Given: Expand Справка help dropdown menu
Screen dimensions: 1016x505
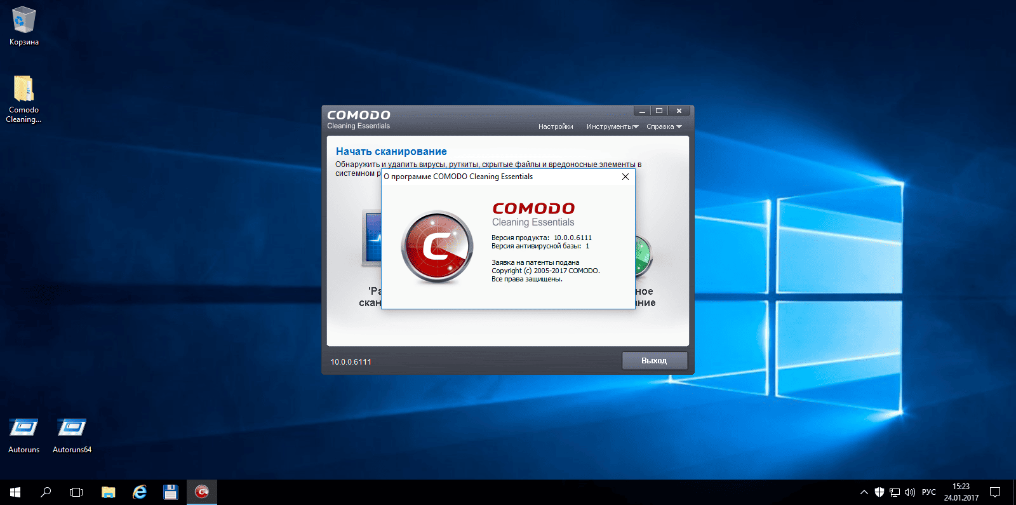Looking at the screenshot, I should (x=664, y=126).
